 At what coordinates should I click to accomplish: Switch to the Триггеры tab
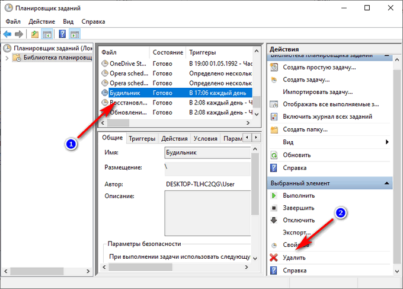142,138
